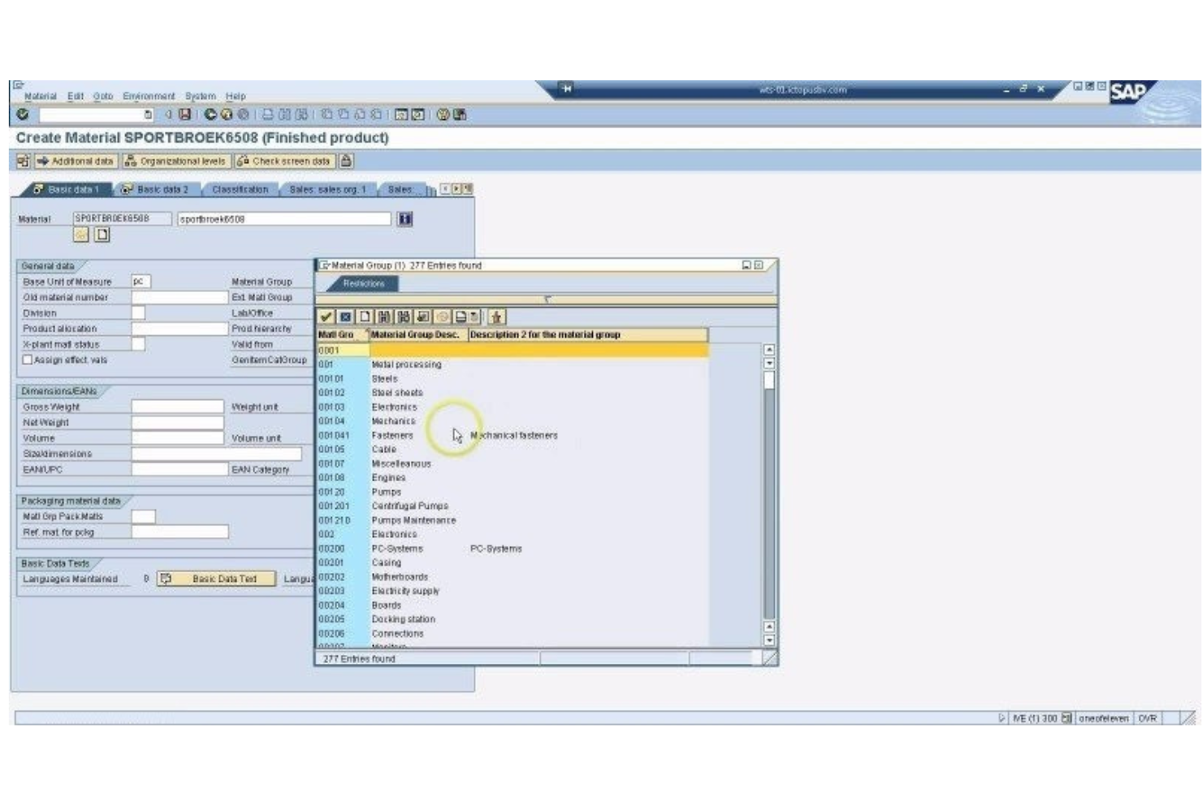Click the Help question mark icon

pyautogui.click(x=443, y=114)
